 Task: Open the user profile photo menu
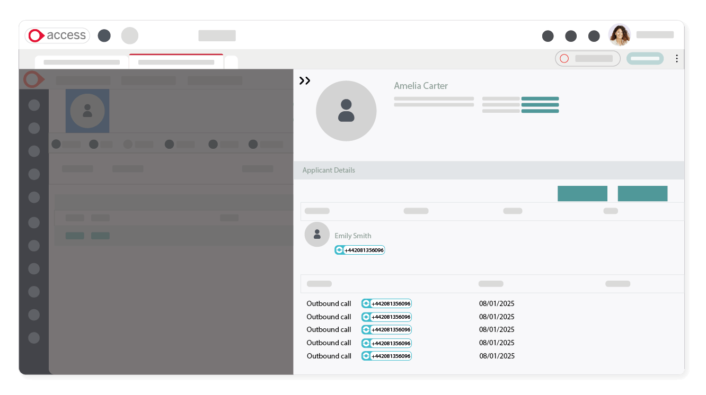[x=619, y=35]
